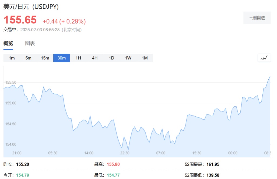This screenshot has height=179, width=277.
Task: Click the chart low point near 22:30
Action: 128,150
